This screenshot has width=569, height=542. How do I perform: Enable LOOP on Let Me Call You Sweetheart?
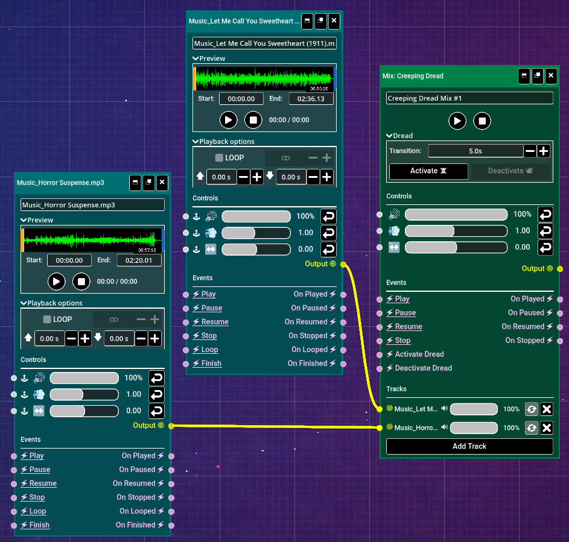point(220,158)
